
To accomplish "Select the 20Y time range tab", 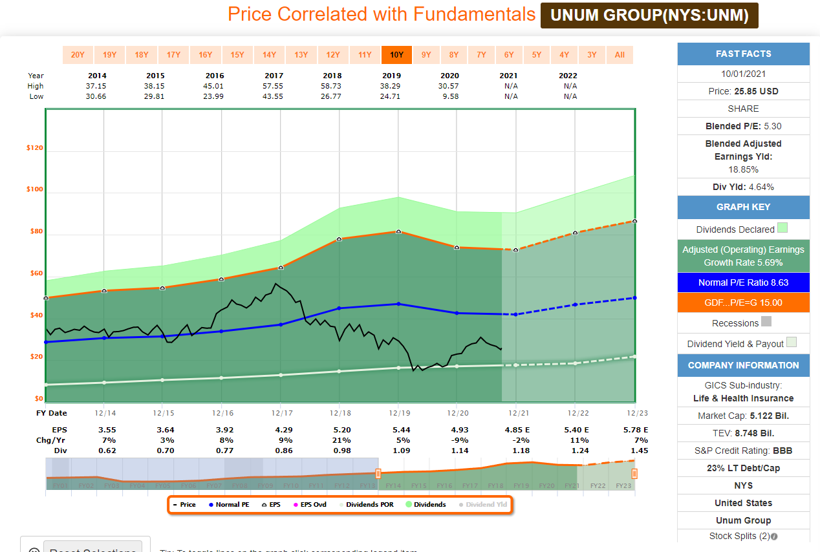I will [78, 55].
